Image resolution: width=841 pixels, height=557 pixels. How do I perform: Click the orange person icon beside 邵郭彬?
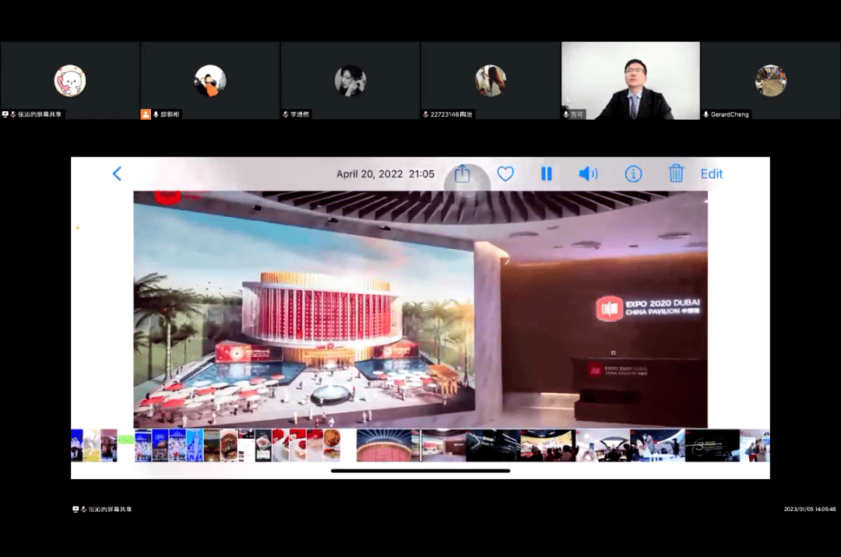pyautogui.click(x=146, y=114)
